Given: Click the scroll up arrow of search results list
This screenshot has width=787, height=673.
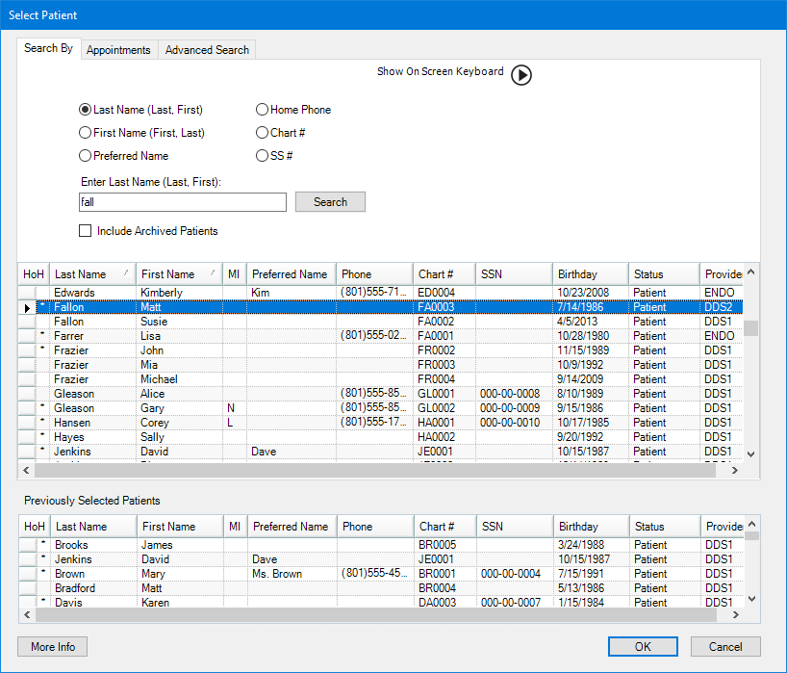Looking at the screenshot, I should (x=751, y=273).
